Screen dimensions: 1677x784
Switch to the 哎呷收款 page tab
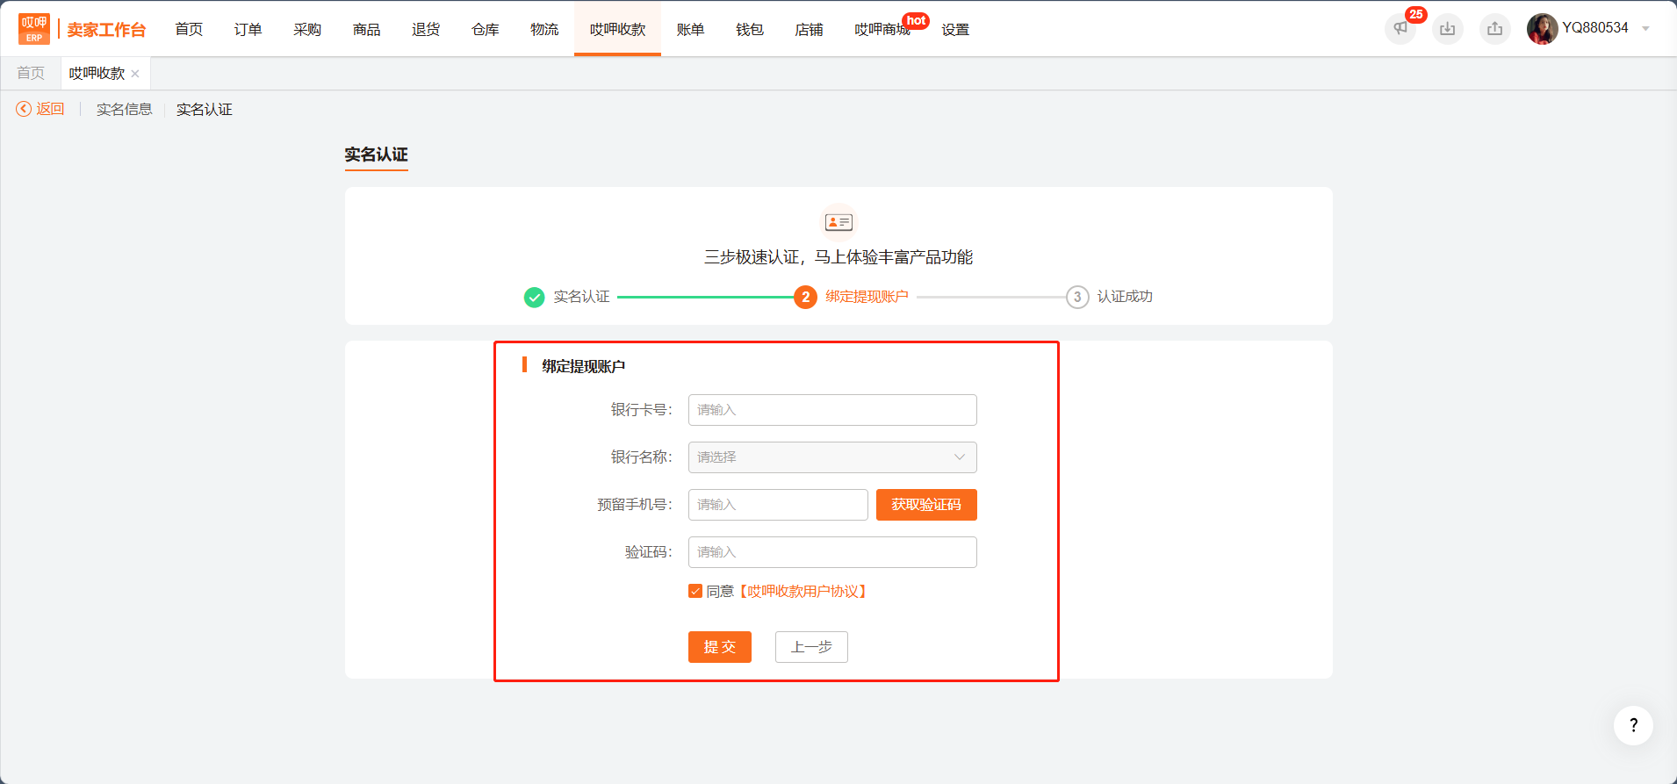[97, 74]
